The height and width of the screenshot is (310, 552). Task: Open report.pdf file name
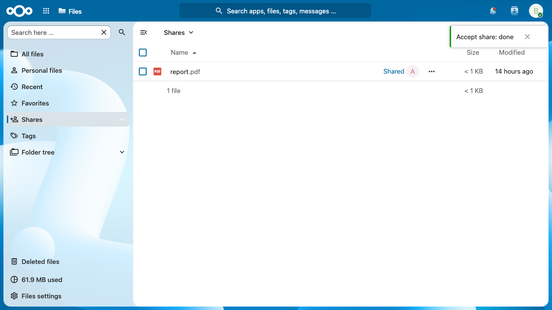click(185, 71)
